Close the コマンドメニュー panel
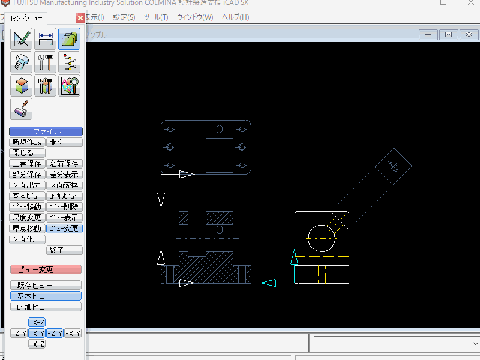This screenshot has height=360, width=480. click(x=80, y=18)
